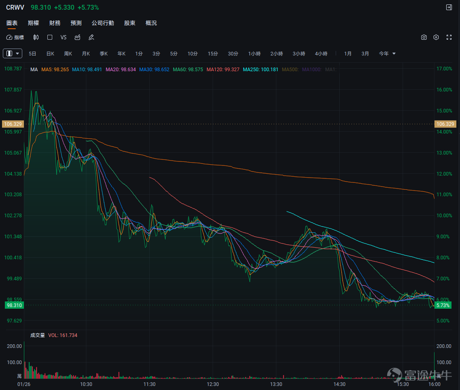Click the collapse panel icon top right
Viewport: 460px width, 390px height.
[x=449, y=7]
